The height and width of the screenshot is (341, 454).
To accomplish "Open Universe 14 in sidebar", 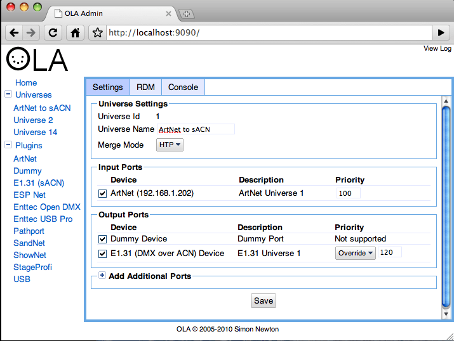I will [36, 132].
